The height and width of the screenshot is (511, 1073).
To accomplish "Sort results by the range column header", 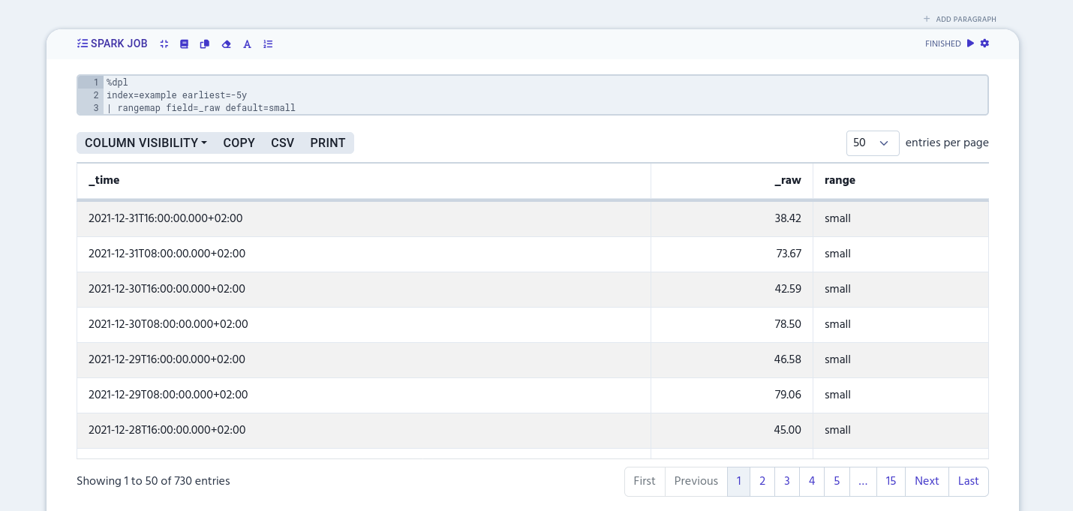I will [x=840, y=181].
